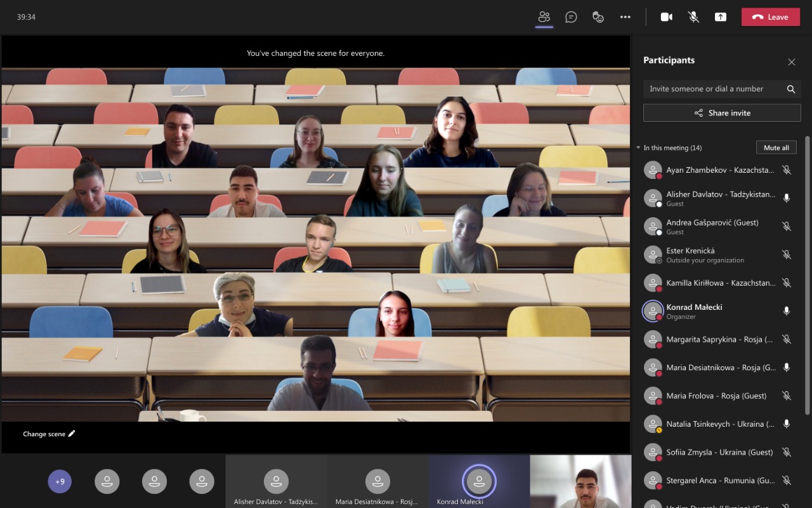Collapse the In this meeting (14) list
The image size is (812, 508).
pyautogui.click(x=638, y=148)
